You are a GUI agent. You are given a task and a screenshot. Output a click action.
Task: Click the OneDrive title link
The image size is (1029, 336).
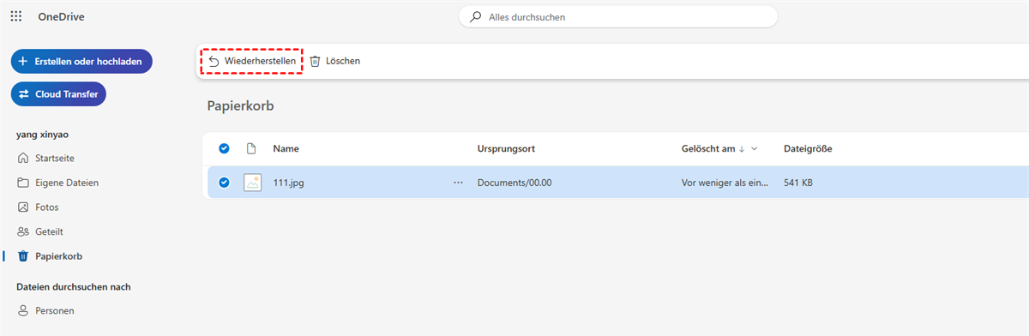click(61, 16)
